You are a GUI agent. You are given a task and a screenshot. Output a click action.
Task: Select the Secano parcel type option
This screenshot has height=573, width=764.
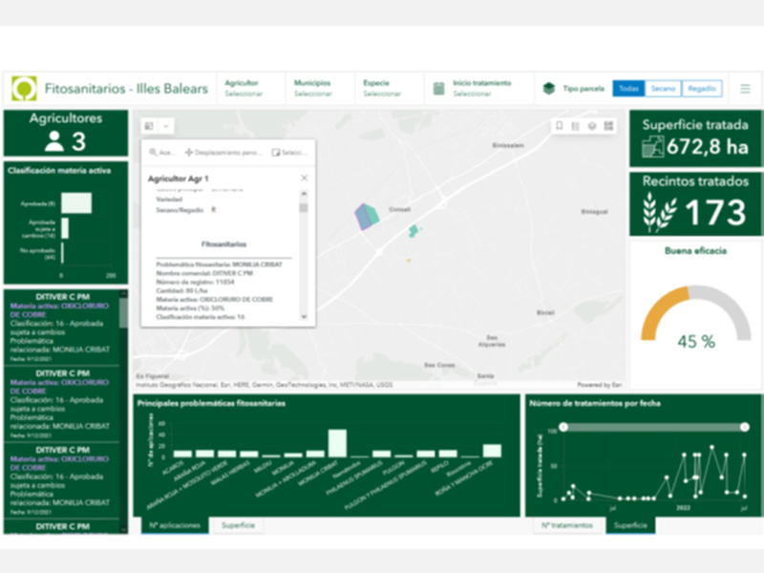(x=662, y=89)
